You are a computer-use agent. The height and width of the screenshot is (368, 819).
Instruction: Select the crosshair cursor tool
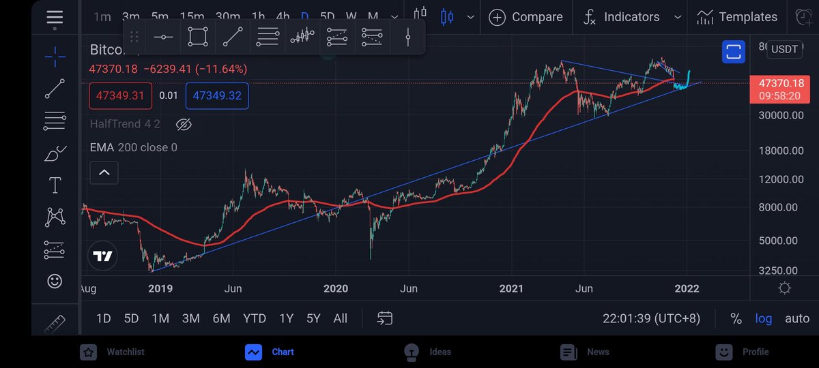[55, 57]
